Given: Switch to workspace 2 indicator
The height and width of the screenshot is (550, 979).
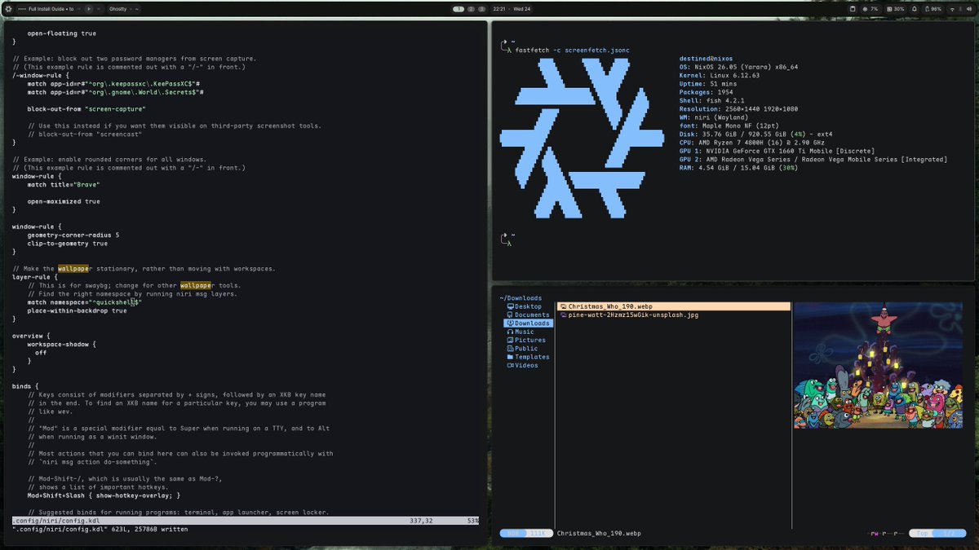Looking at the screenshot, I should coord(471,9).
